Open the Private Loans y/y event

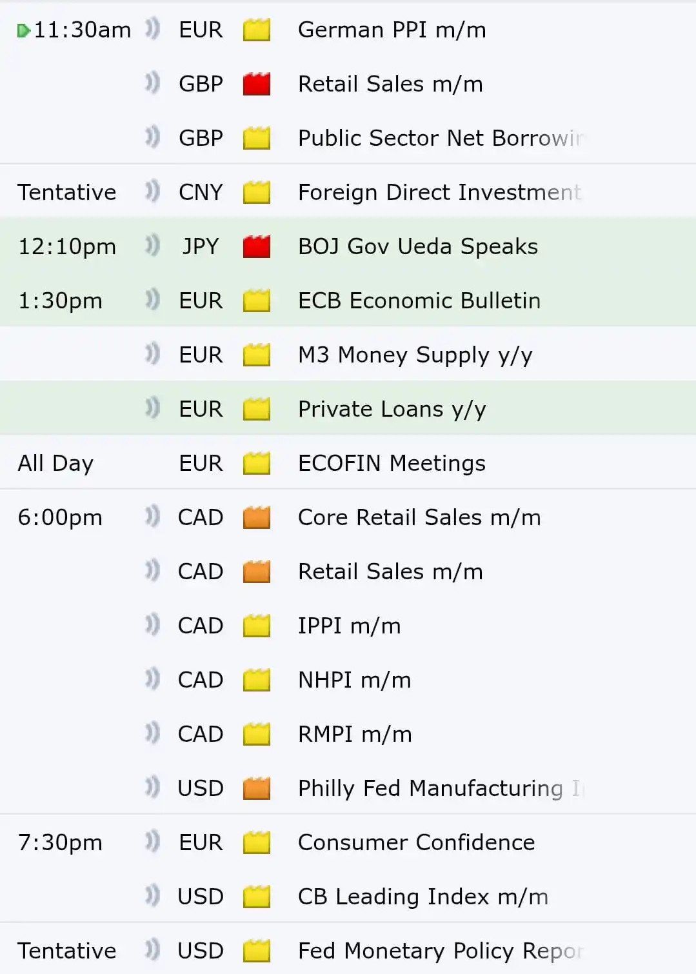(392, 408)
